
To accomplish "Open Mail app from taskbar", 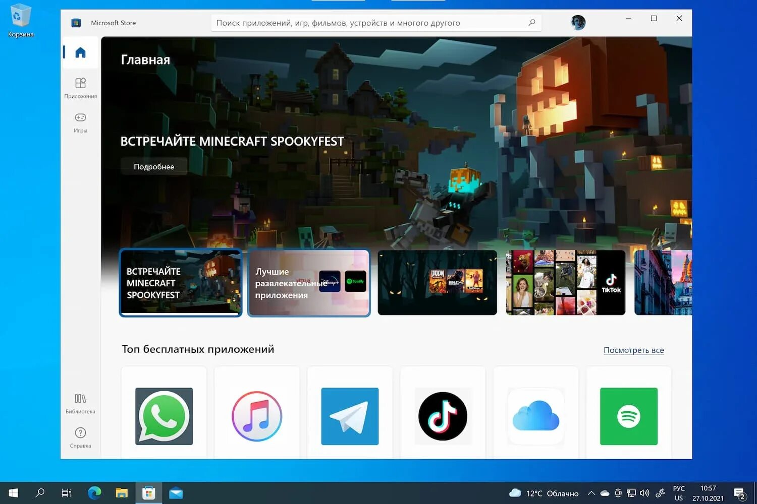I will (x=176, y=493).
